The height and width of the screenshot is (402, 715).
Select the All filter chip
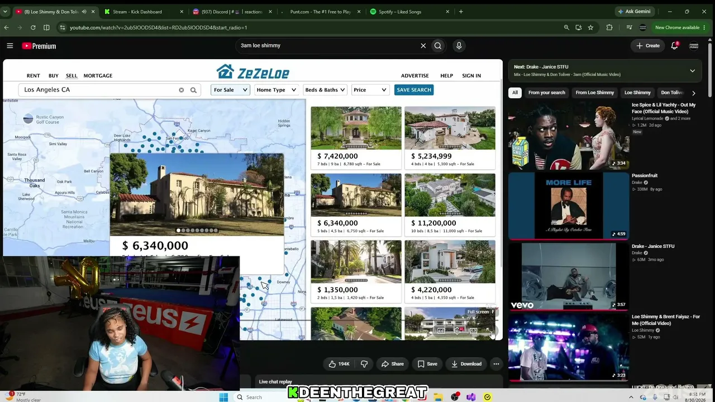pyautogui.click(x=515, y=93)
